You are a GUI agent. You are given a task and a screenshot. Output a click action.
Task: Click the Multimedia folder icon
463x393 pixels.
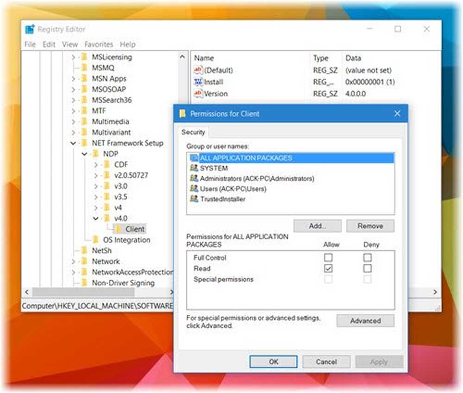tap(84, 121)
